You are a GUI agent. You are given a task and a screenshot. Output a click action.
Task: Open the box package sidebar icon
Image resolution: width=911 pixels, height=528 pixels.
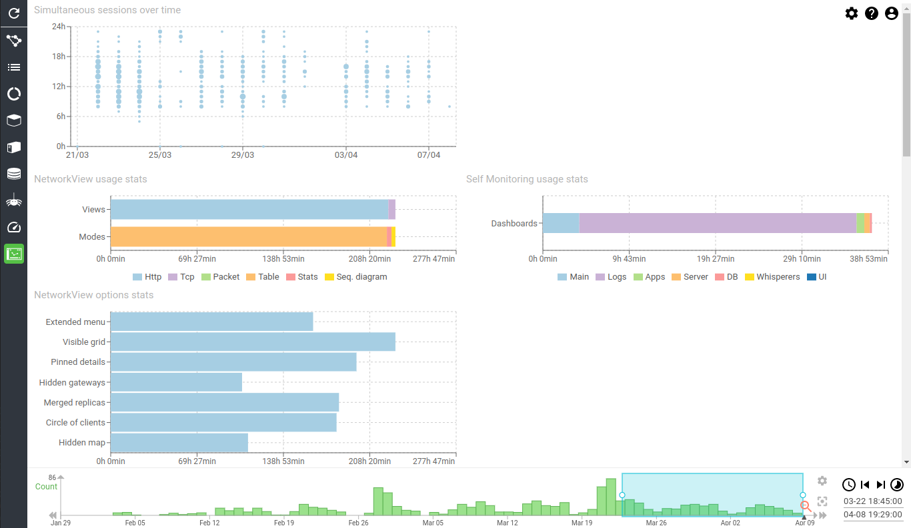click(x=13, y=121)
